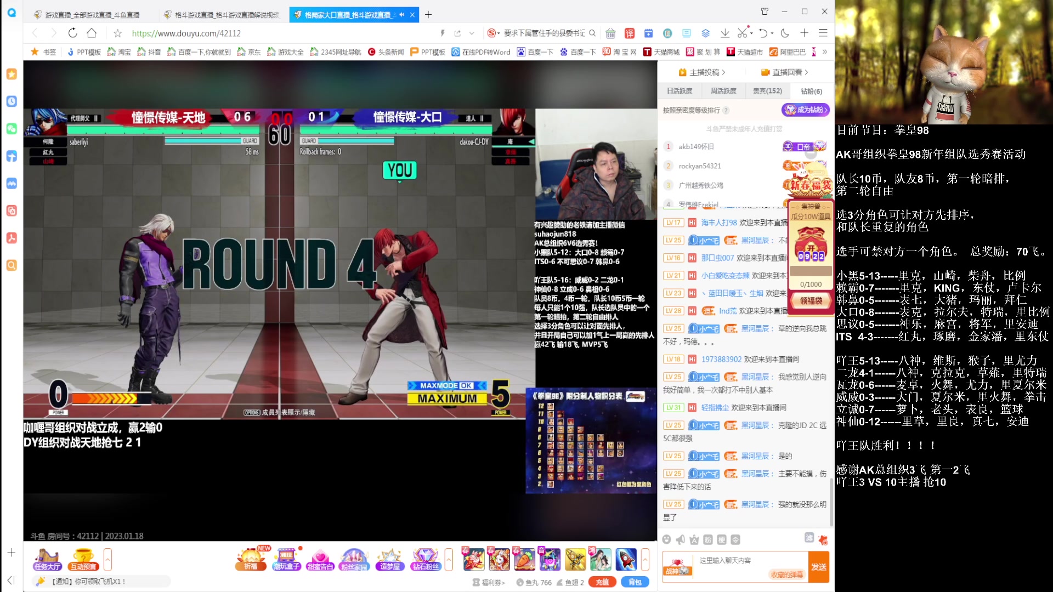Image resolution: width=1053 pixels, height=592 pixels.
Task: Open the skin shirt icon in title bar
Action: click(x=765, y=12)
